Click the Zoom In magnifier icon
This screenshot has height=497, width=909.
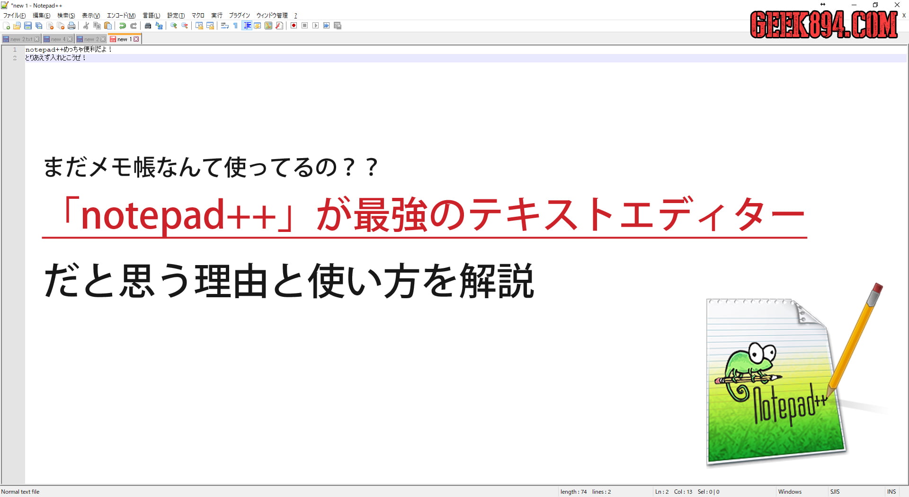(x=174, y=26)
